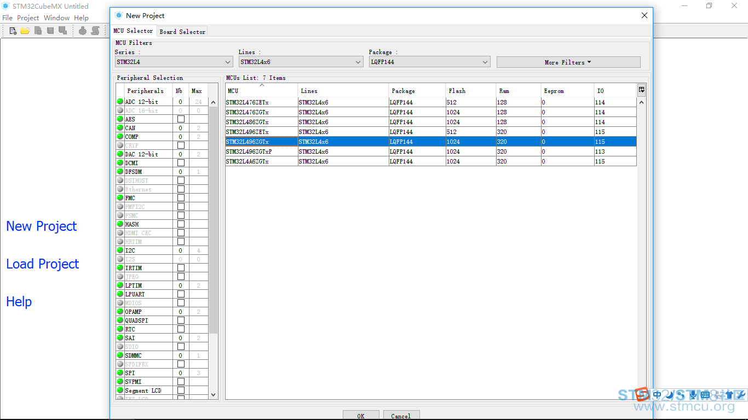Open the Help menu in the menu bar
748x420 pixels.
click(x=81, y=18)
